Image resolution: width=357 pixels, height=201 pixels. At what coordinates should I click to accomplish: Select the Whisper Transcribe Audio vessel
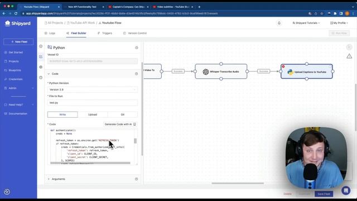click(x=221, y=71)
